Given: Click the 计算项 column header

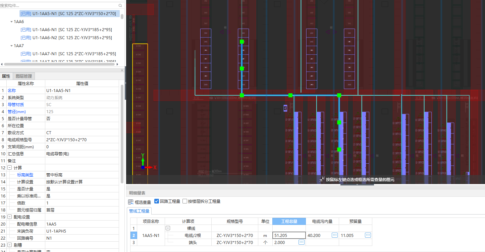Looking at the screenshot, I should click(x=188, y=221).
